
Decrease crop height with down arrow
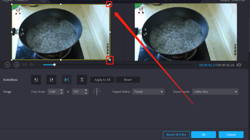pyautogui.click(x=86, y=93)
